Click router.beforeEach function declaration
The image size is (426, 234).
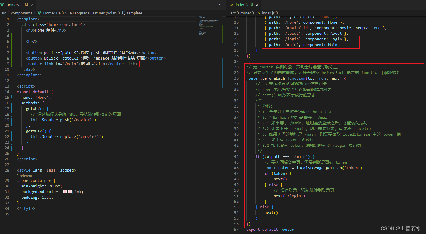click(x=296, y=78)
